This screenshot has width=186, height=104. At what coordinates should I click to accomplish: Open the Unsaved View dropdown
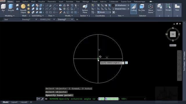click(121, 9)
